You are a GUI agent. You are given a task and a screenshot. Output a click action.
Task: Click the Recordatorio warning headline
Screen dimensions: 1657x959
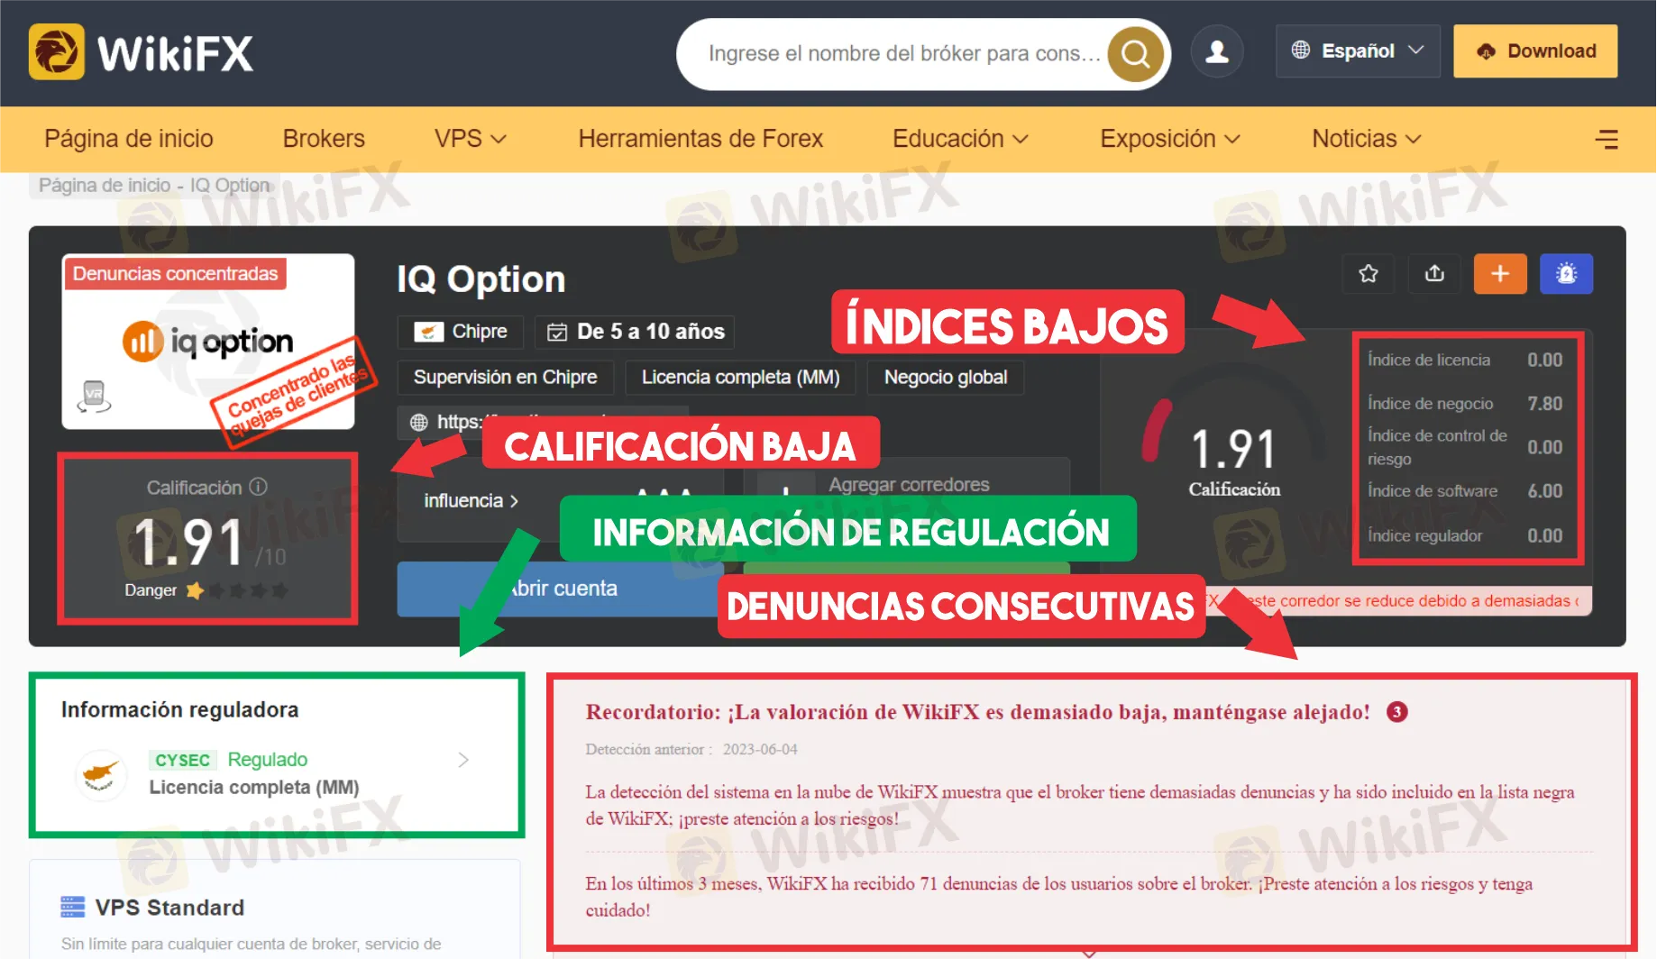coord(977,712)
